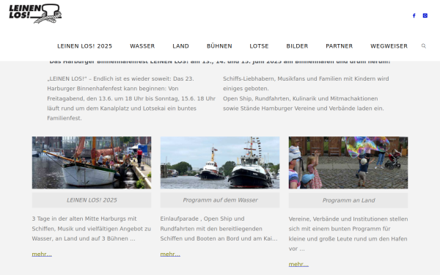Click the text 'Vereine, Verbände und Institutionen stellen'
Image resolution: width=440 pixels, height=275 pixels.
click(x=348, y=219)
